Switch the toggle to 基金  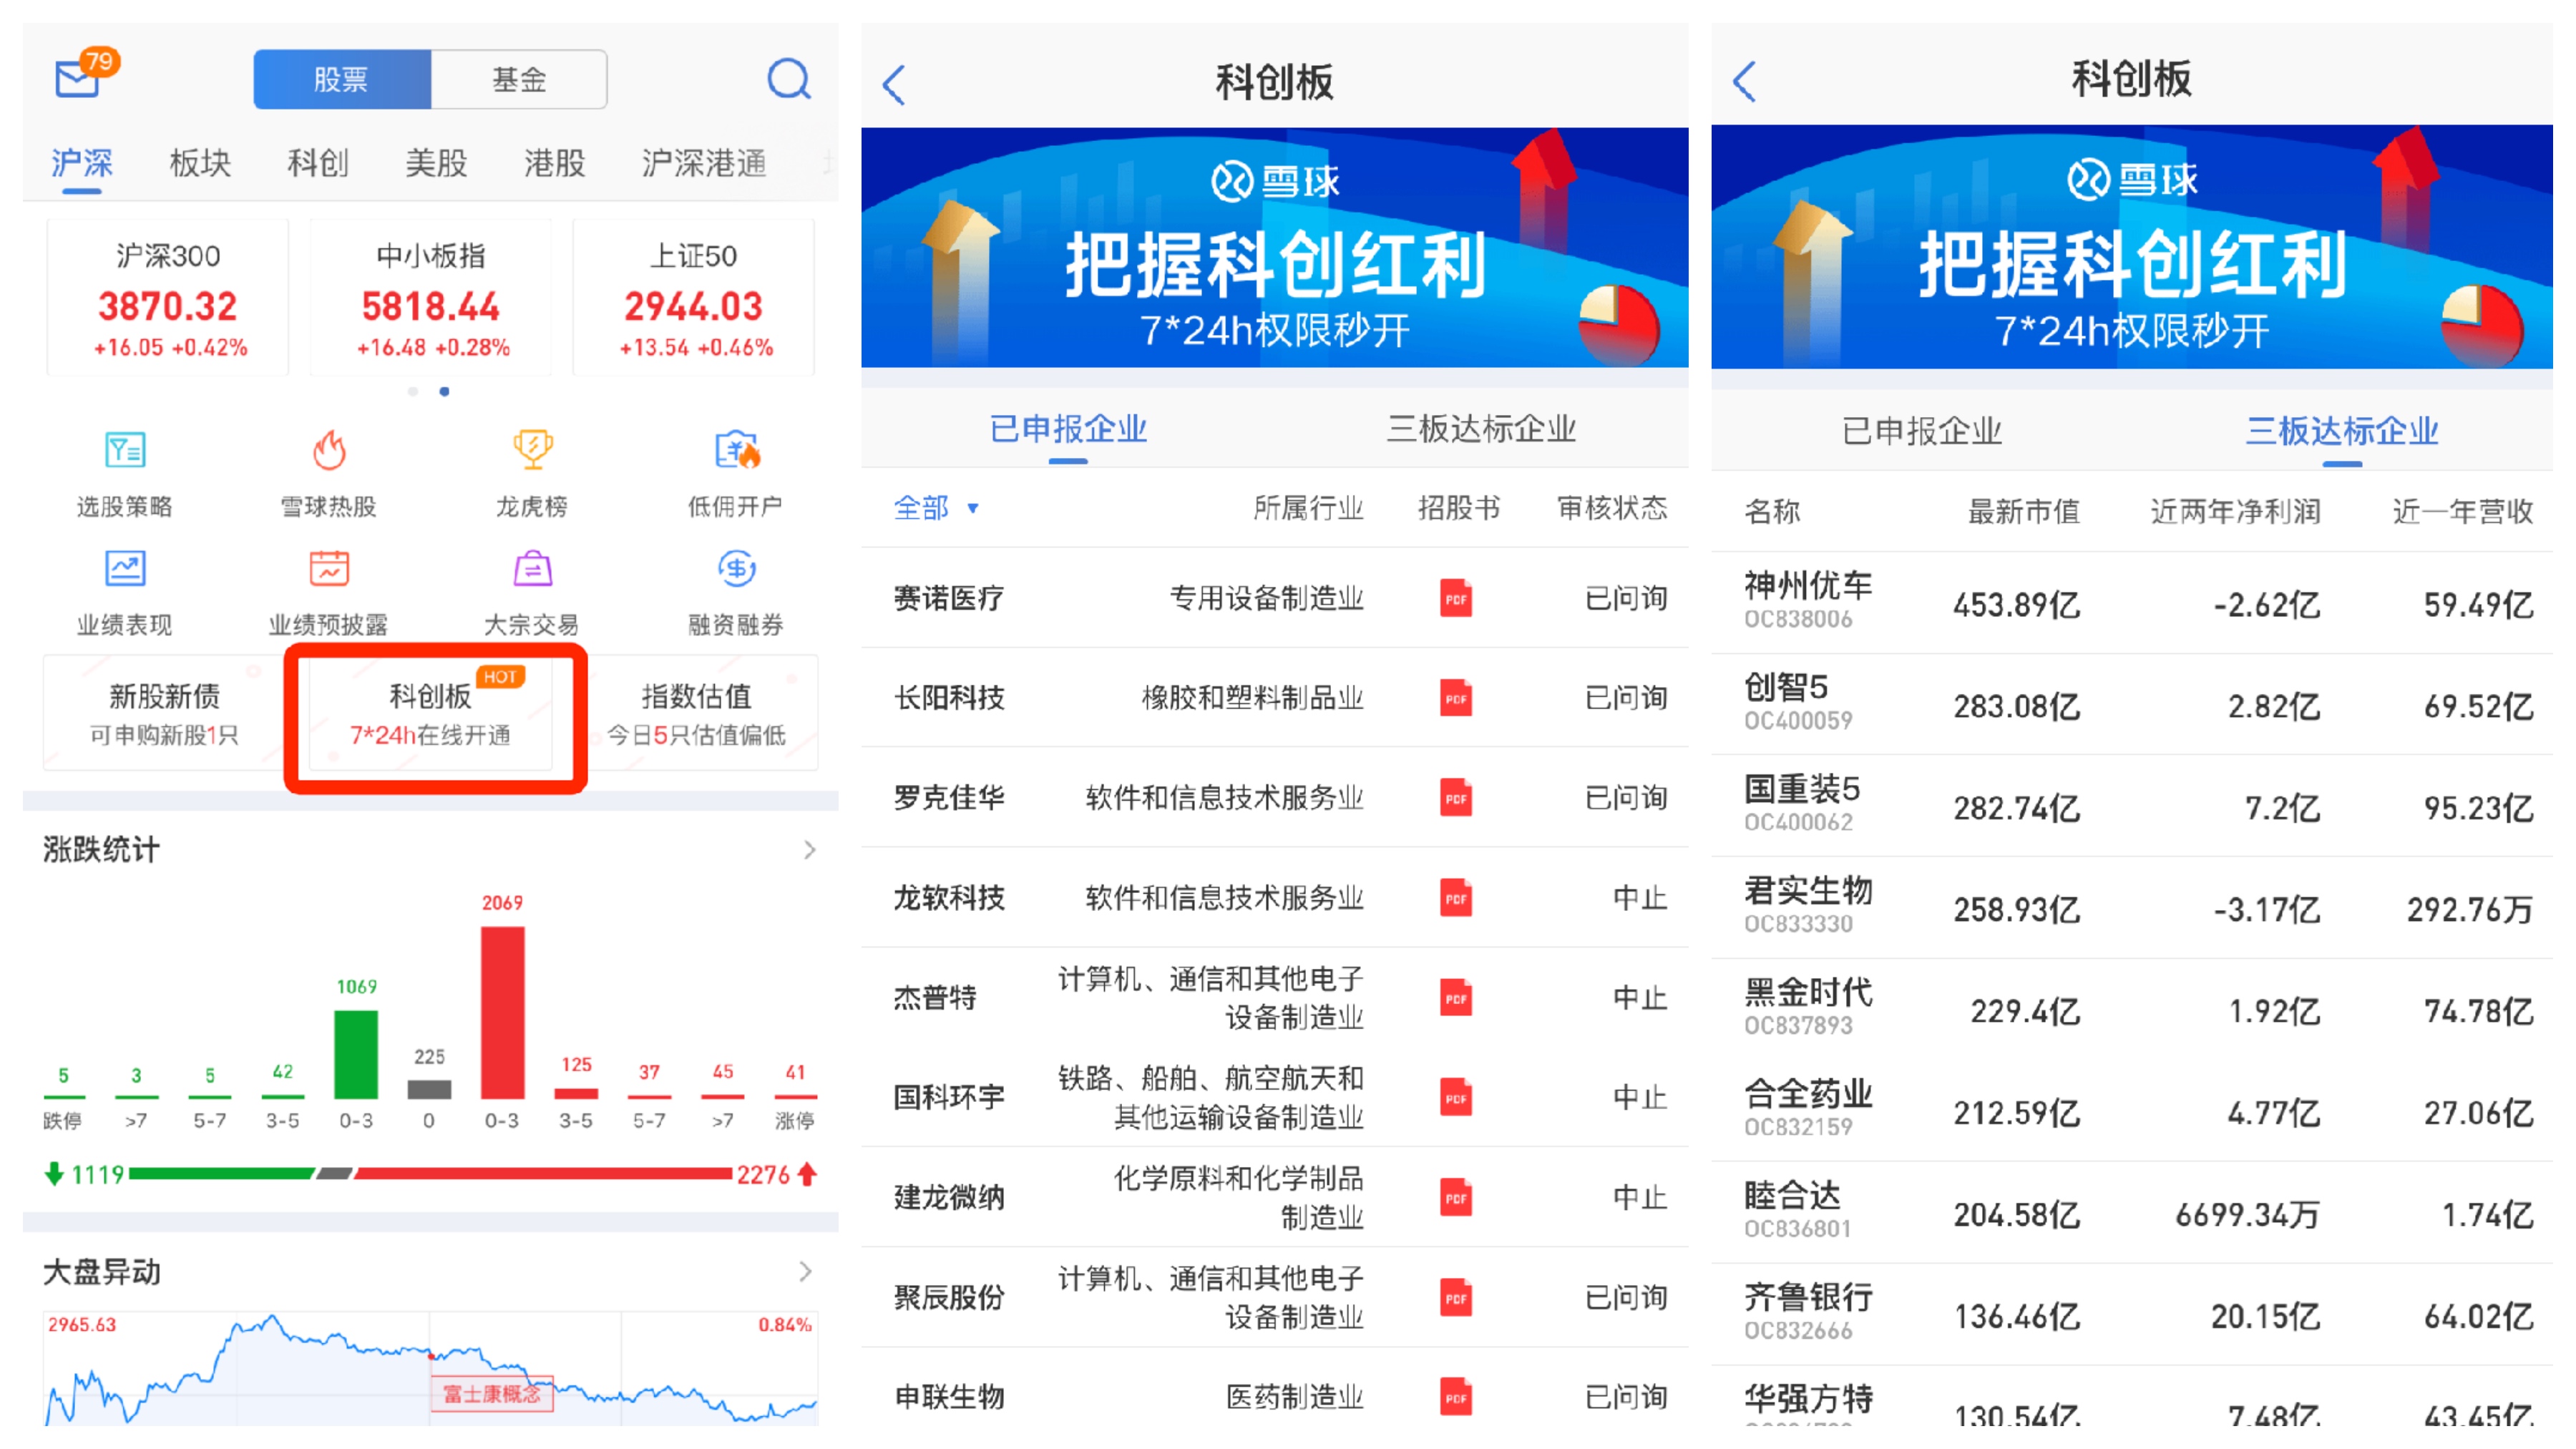click(519, 79)
